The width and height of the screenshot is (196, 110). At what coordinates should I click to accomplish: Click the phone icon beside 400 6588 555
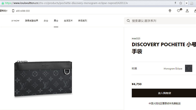pos(13,11)
